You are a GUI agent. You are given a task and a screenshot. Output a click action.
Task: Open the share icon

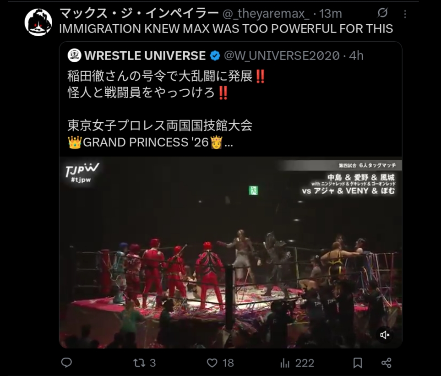pos(386,363)
